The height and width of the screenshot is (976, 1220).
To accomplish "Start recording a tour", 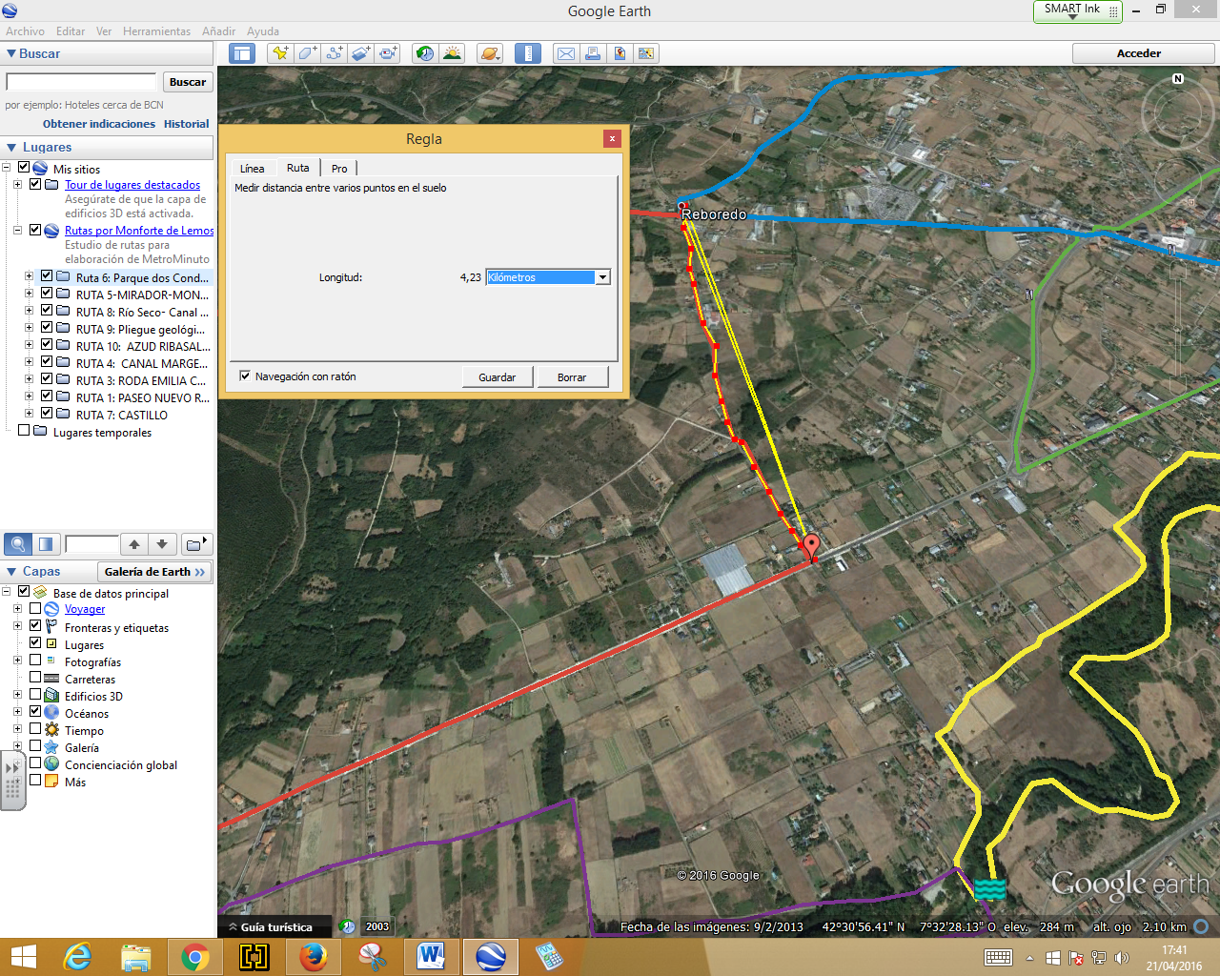I will 387,53.
